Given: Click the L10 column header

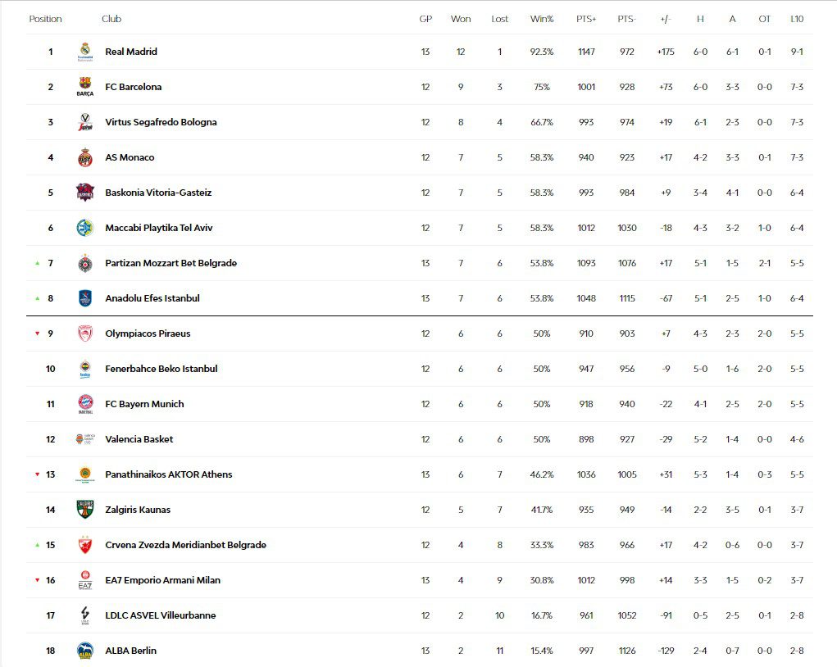Looking at the screenshot, I should 796,19.
